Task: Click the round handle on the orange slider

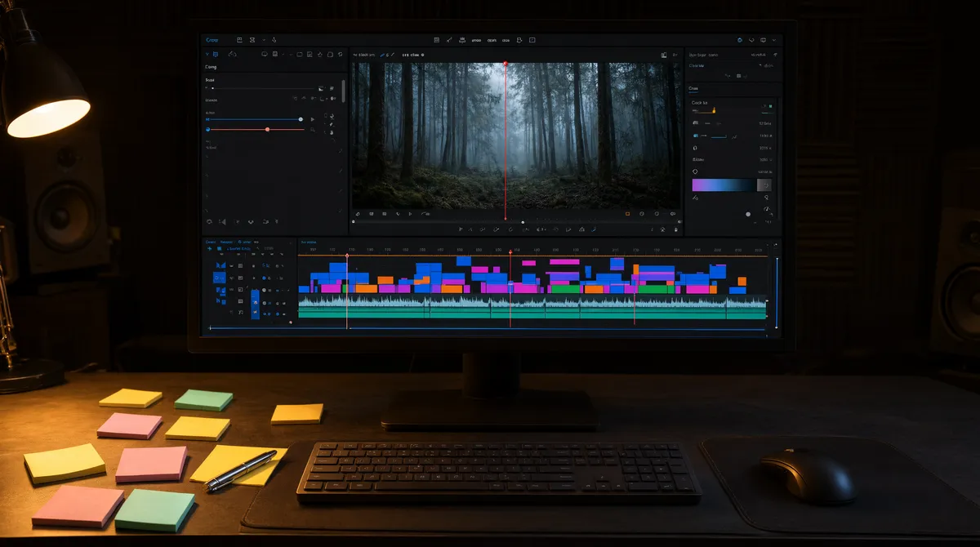Action: pos(267,129)
